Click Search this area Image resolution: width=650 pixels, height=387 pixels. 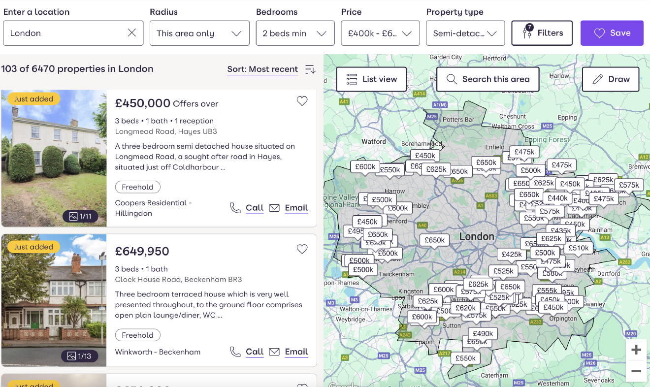pos(487,79)
